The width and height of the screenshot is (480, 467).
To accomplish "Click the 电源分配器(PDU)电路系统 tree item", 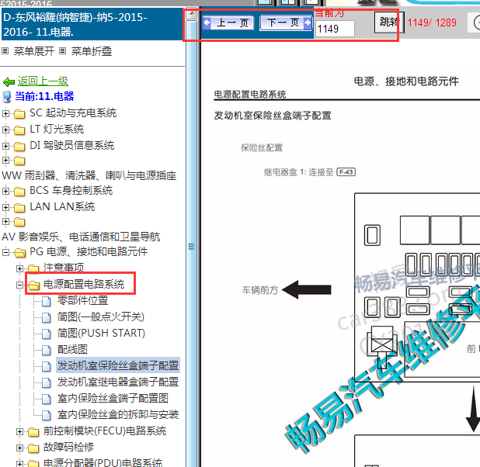I will point(103,462).
